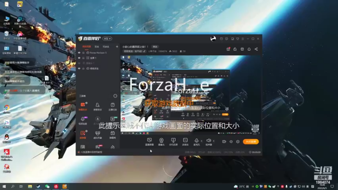Open the stream settings gear
The image size is (338, 190).
[238, 142]
